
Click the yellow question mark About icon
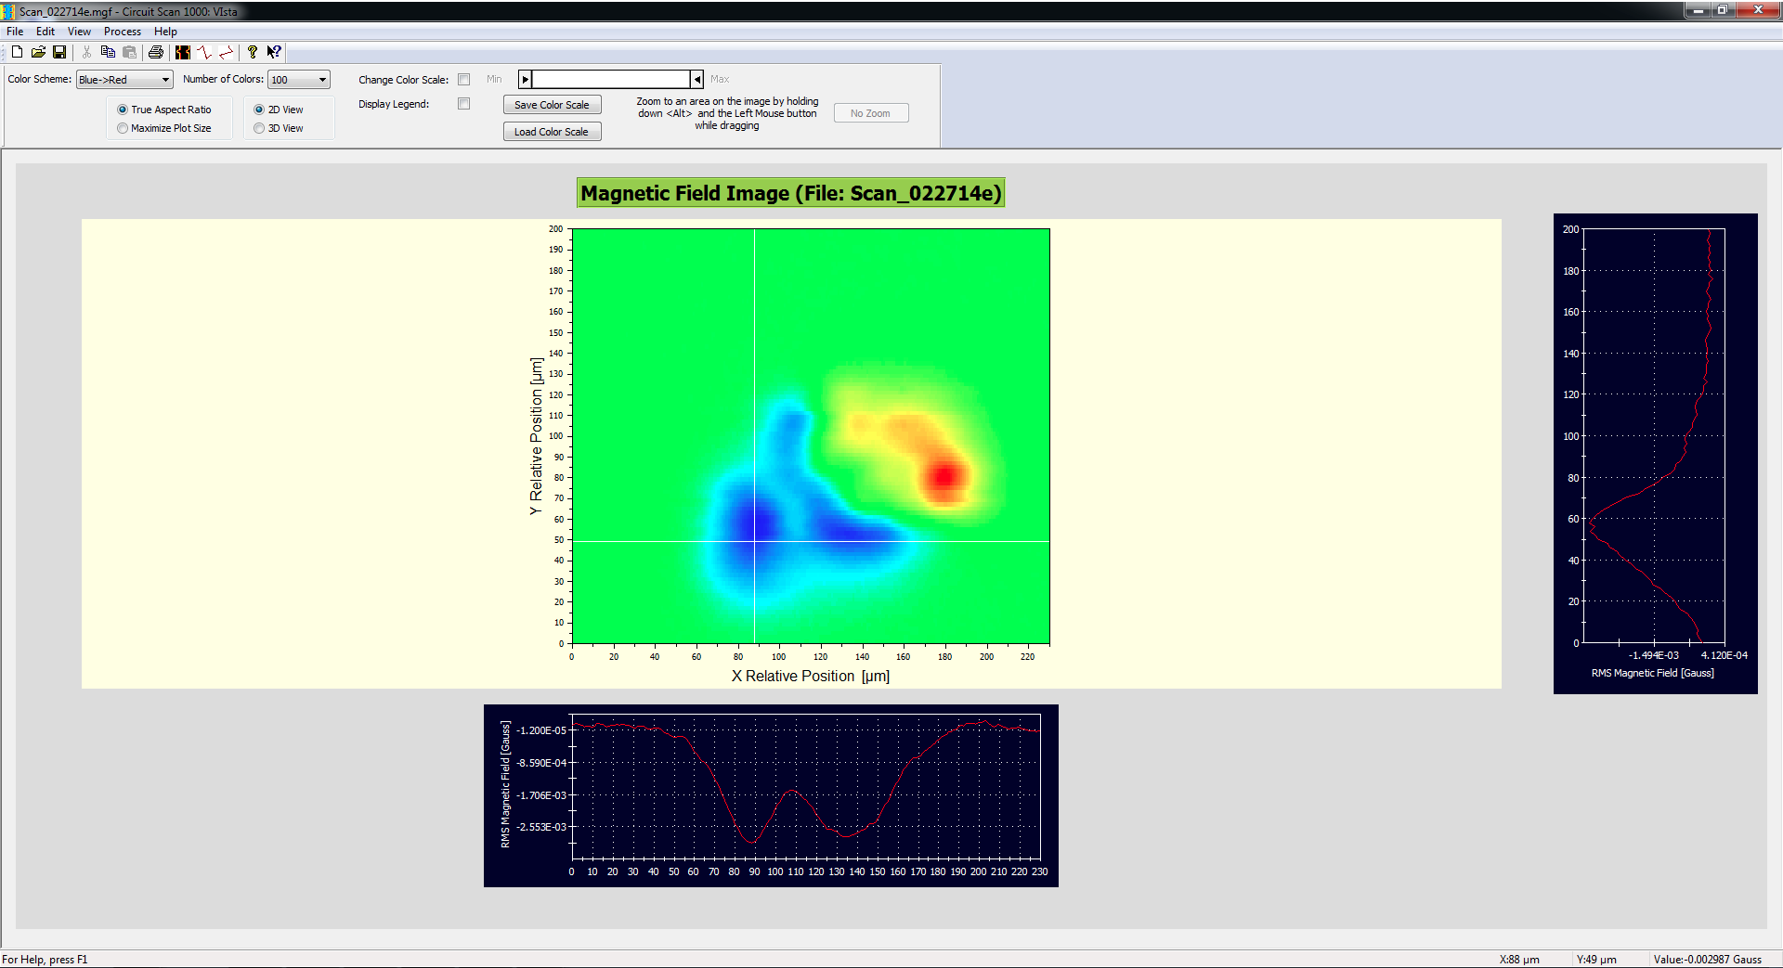tap(252, 52)
